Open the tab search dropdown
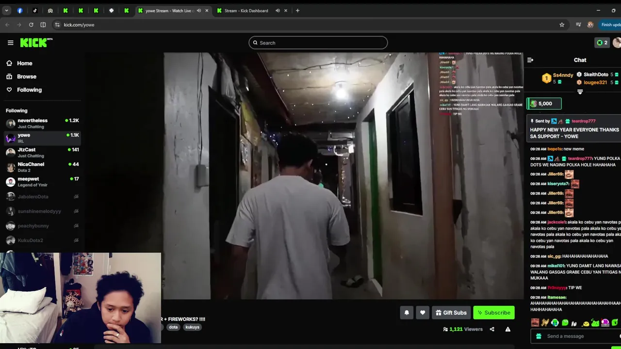The height and width of the screenshot is (349, 621). pyautogui.click(x=6, y=11)
